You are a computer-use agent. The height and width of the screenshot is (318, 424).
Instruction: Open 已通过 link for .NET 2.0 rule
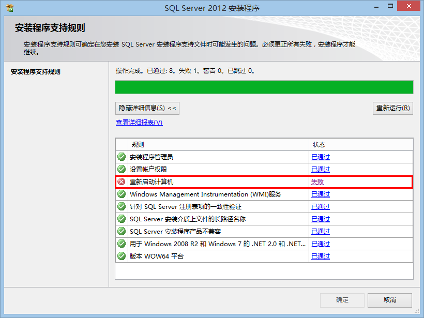click(x=321, y=244)
